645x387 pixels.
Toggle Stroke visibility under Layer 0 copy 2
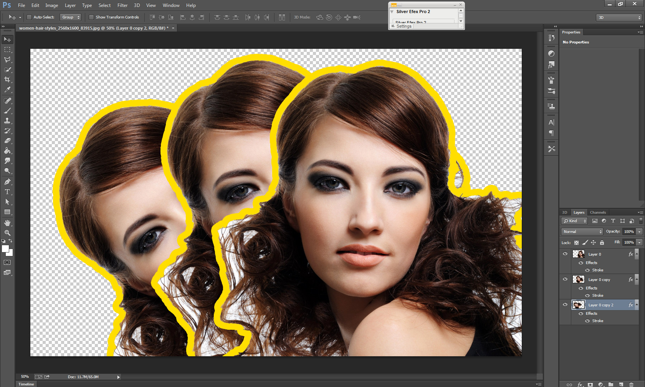(x=587, y=321)
